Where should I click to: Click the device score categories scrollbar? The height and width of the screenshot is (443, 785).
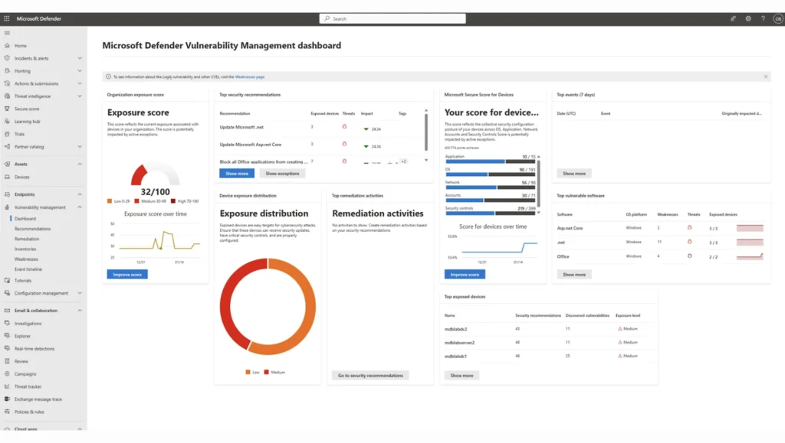click(539, 183)
